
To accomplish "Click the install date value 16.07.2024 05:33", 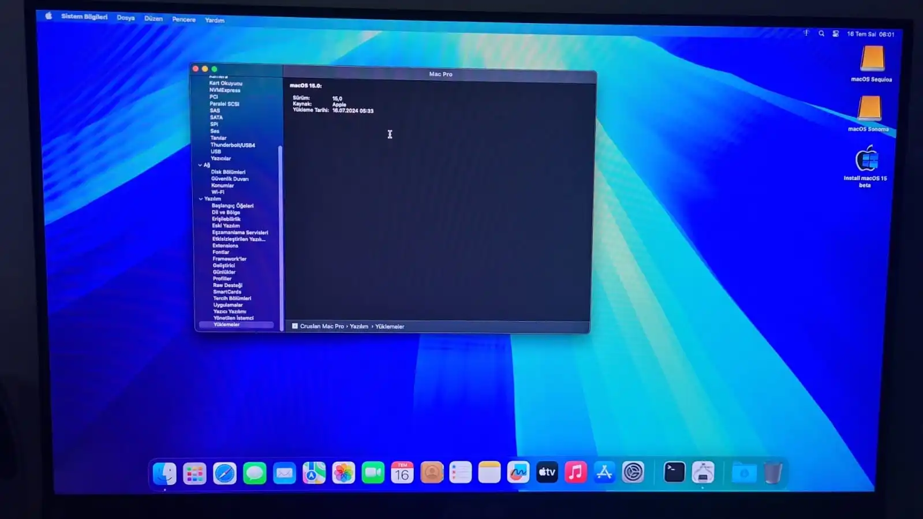I will pyautogui.click(x=353, y=111).
